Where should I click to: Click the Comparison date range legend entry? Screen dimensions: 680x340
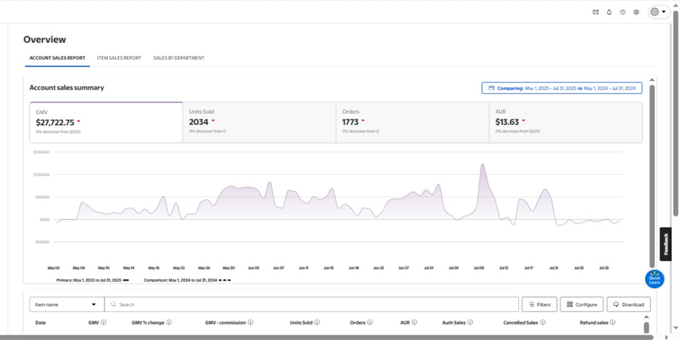point(187,279)
